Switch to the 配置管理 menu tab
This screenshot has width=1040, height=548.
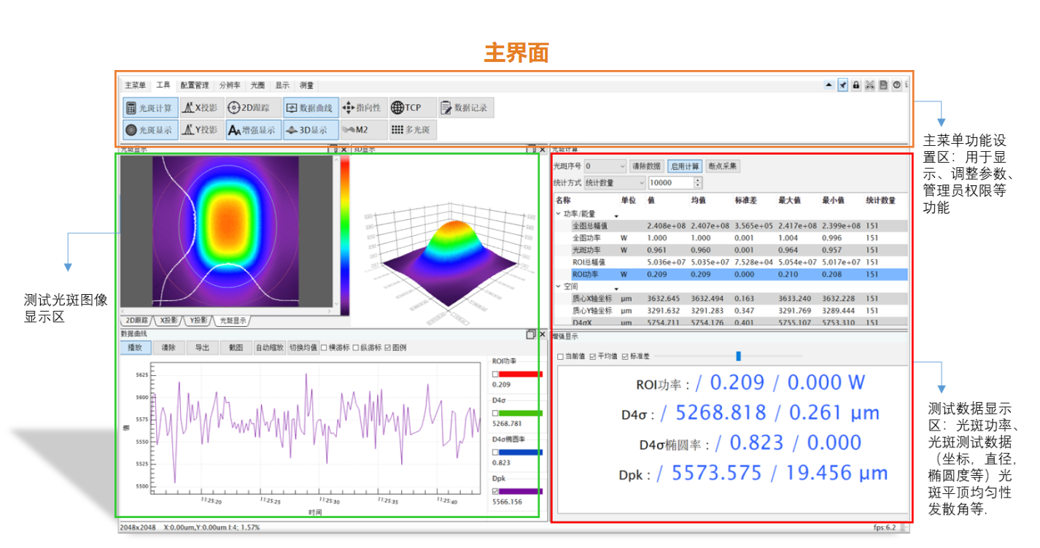(x=195, y=85)
